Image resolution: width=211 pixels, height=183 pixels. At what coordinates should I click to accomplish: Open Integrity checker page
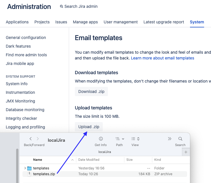click(x=21, y=118)
